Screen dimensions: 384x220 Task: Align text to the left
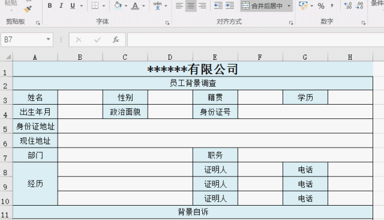(179, 5)
